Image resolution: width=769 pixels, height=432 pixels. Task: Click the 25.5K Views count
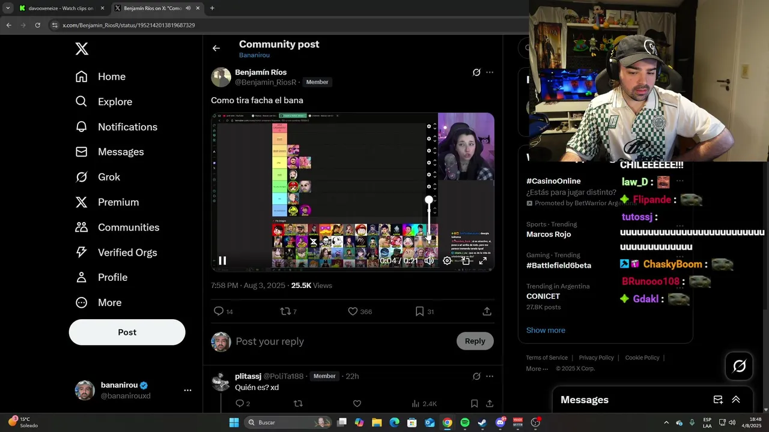pos(311,286)
